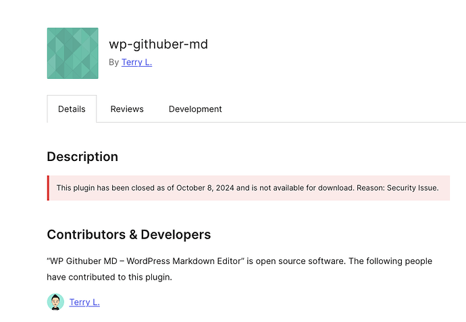The image size is (466, 322).
Task: Open the Development tab
Action: tap(195, 109)
